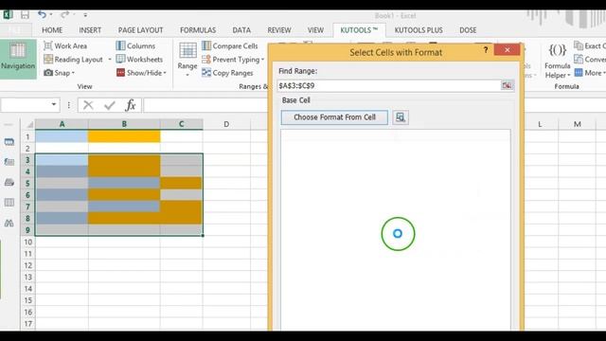Undo the last action
Image resolution: width=606 pixels, height=341 pixels.
[x=42, y=15]
